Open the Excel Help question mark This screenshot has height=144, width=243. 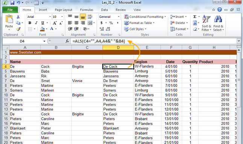tap(219, 10)
